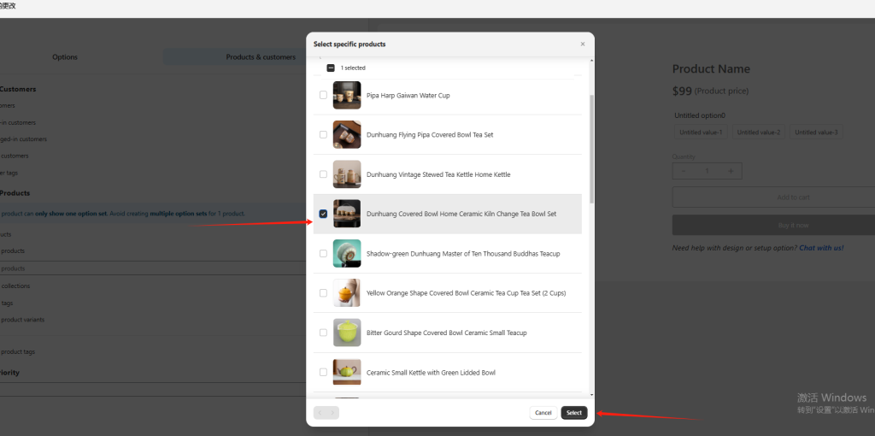This screenshot has width=875, height=436.
Task: Click the Dunhuang Vintage Stewed Tea Kettle image
Action: point(347,174)
